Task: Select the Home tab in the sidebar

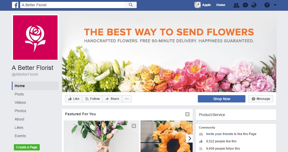Action: point(35,86)
